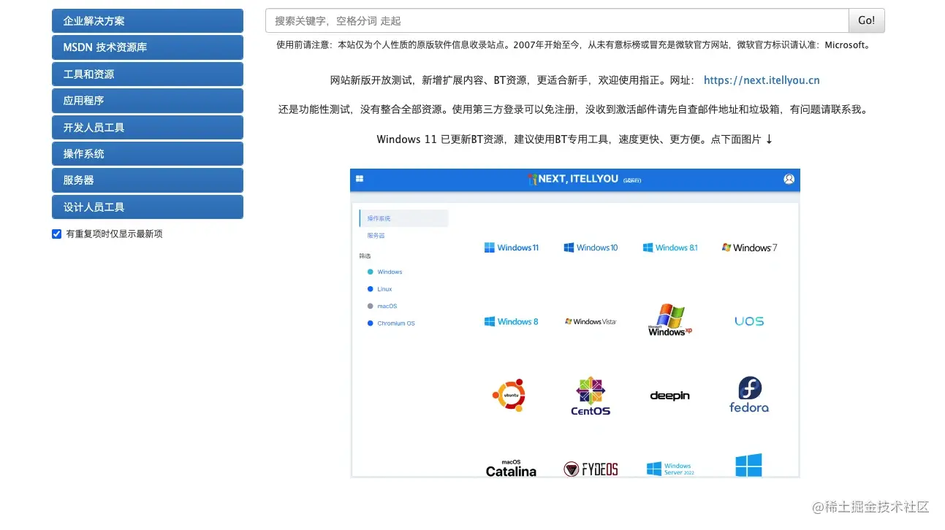Click the Windows 11 已更新BT资源 text line
This screenshot has width=945, height=530.
[574, 139]
